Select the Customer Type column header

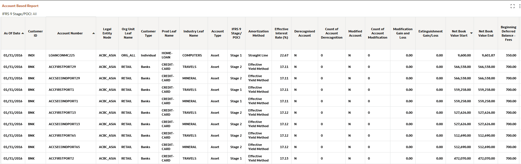pyautogui.click(x=148, y=33)
